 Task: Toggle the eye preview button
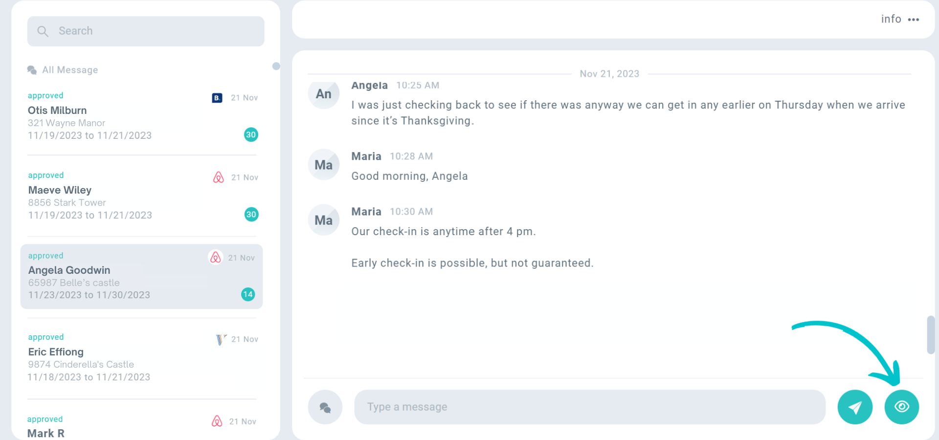coord(901,407)
